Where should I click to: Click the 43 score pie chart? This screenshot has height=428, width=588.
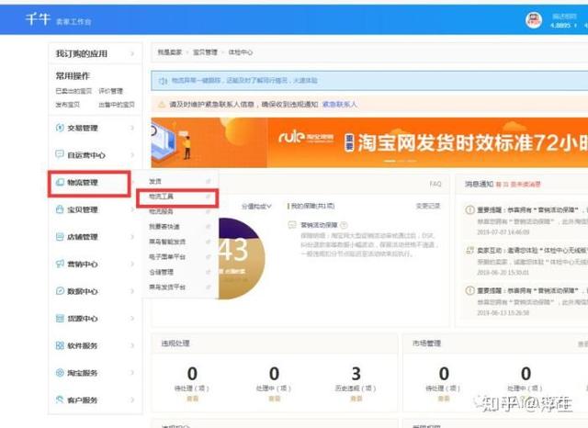pos(240,259)
